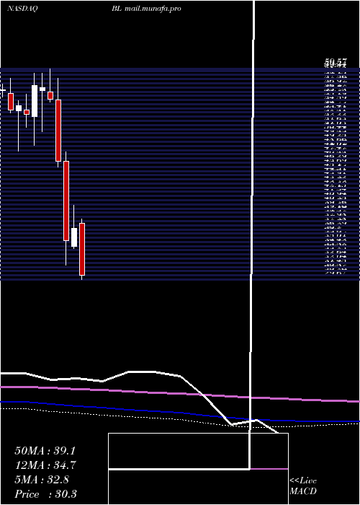This screenshot has height=505, width=360.
Task: Click the tallest white candlestick body near the top
Action: [x=35, y=101]
